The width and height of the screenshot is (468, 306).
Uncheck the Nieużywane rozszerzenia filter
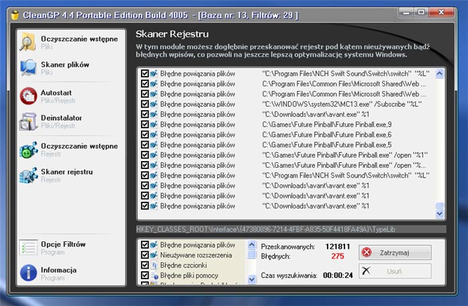[145, 255]
